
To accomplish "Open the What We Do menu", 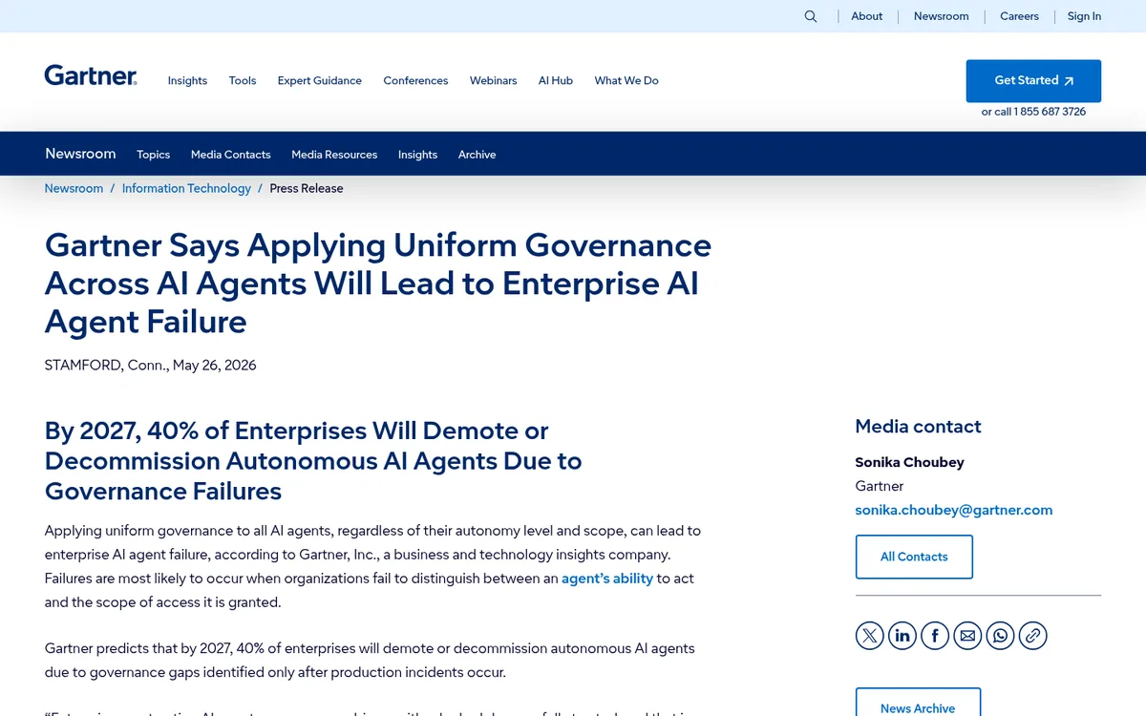I will click(x=626, y=81).
